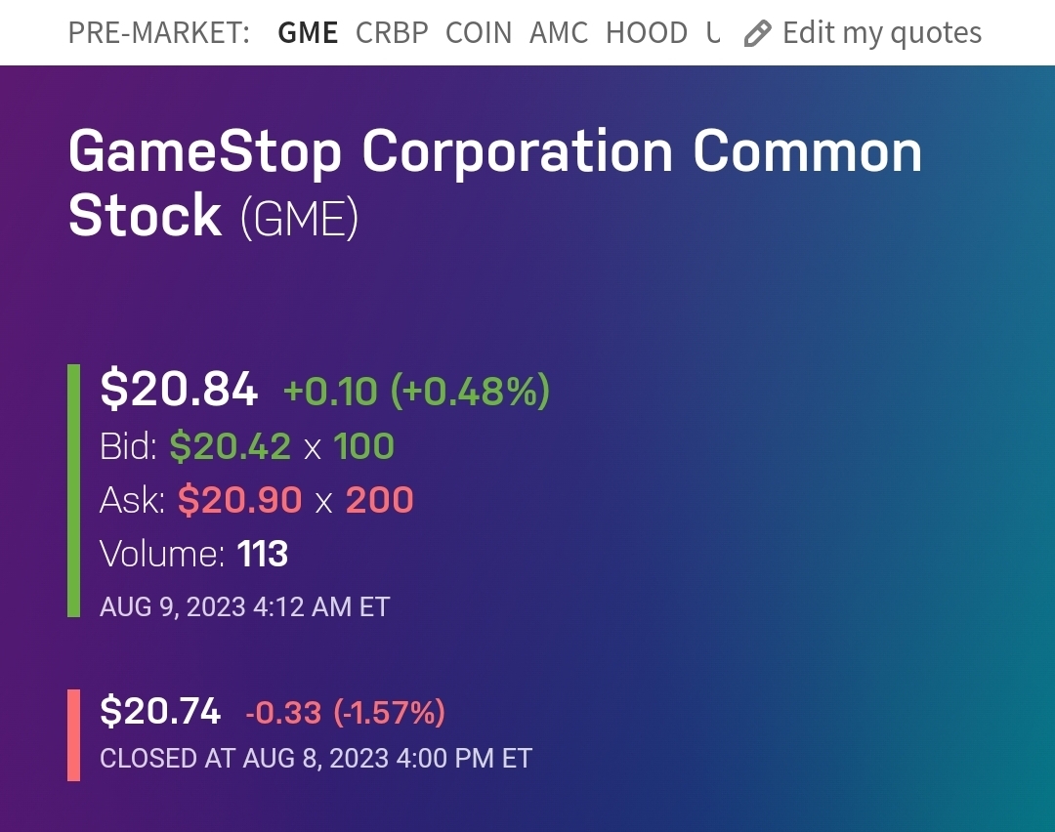Click the $20.84 pre-market price

[179, 390]
